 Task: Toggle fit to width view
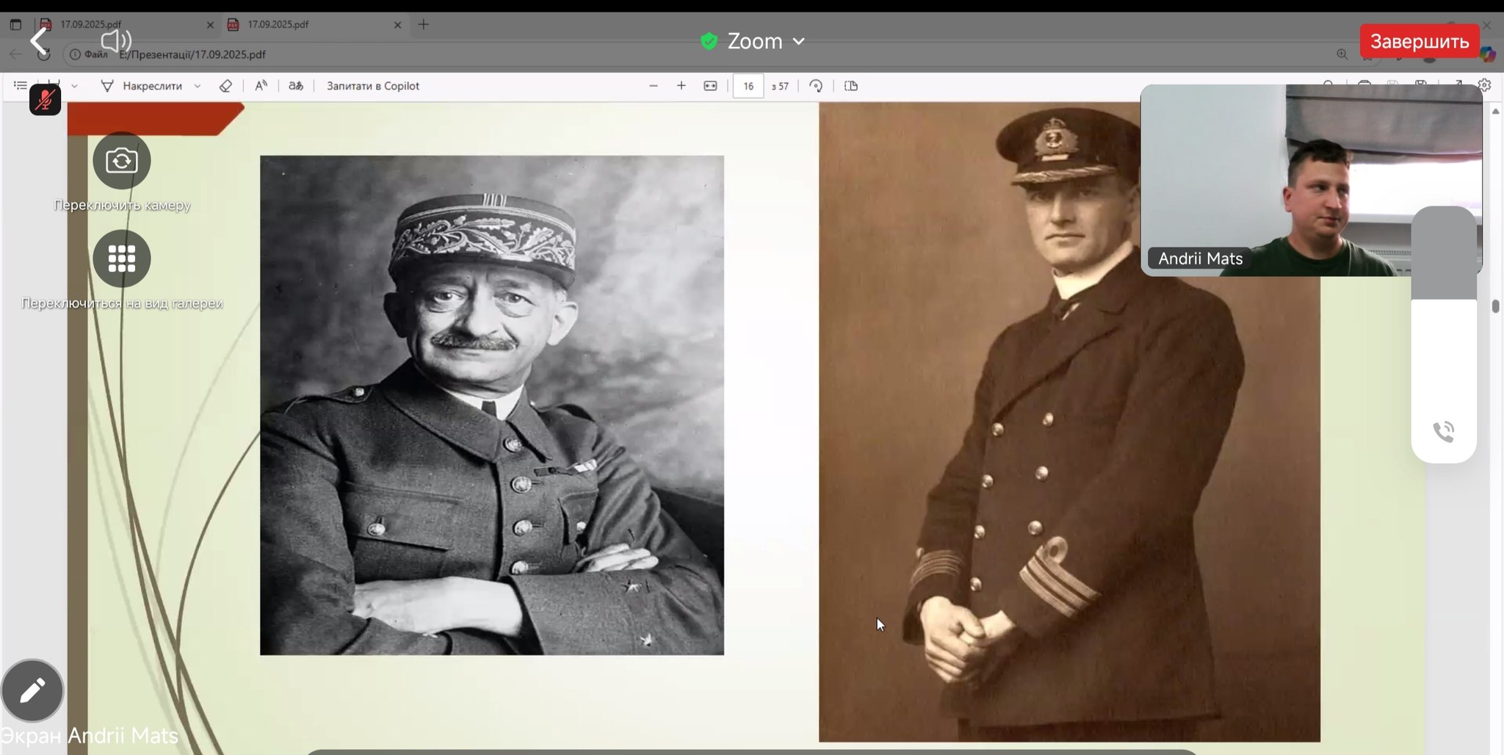710,86
